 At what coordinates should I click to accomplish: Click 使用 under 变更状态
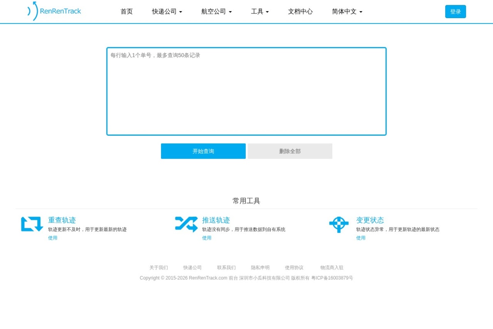pos(361,238)
